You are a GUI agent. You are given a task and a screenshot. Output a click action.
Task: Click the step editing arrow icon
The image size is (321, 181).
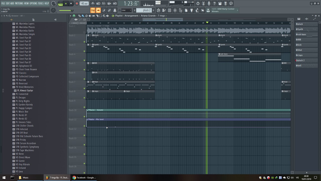(x=98, y=10)
